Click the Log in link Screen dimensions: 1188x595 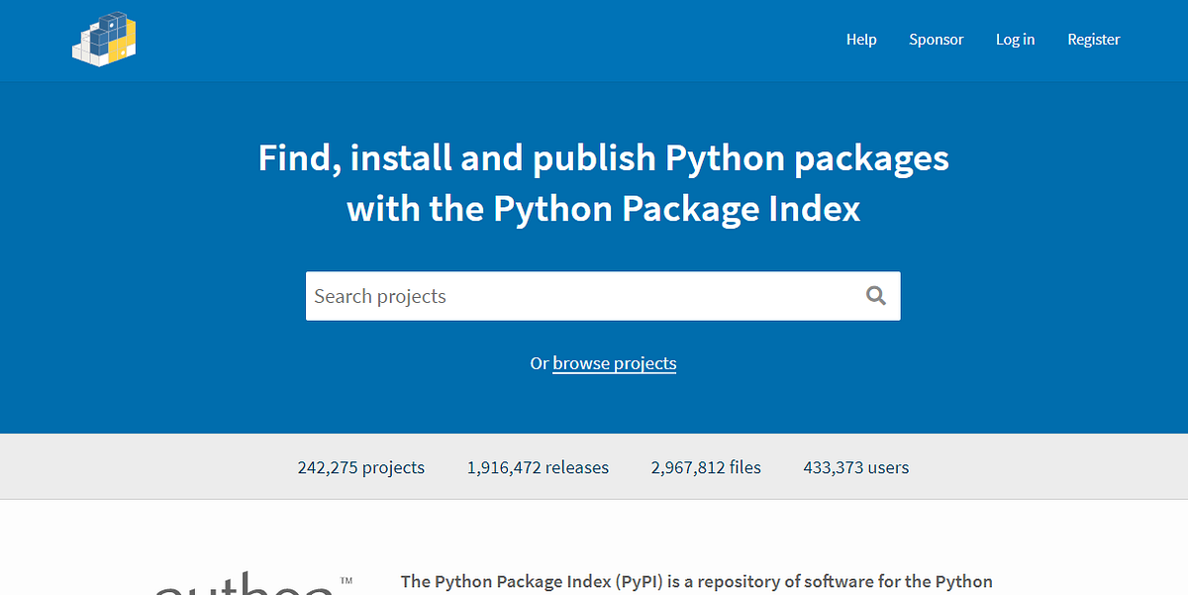coord(1014,40)
